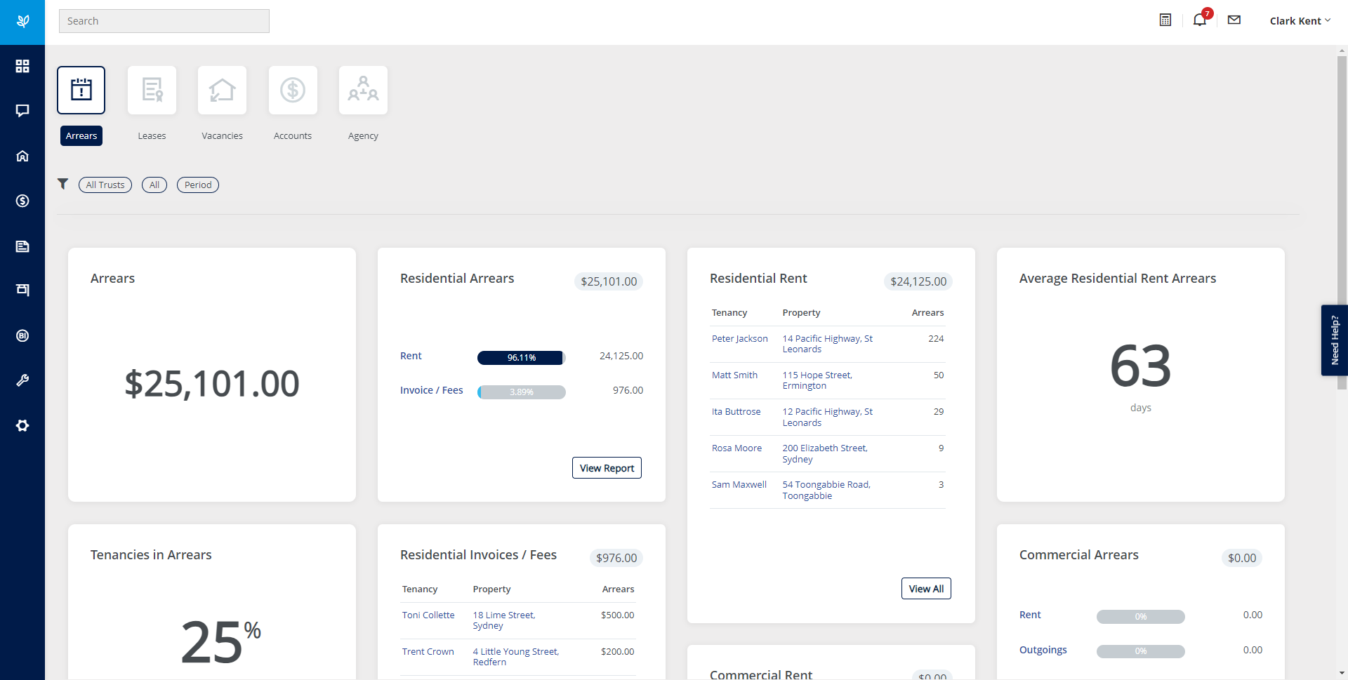Open the Leases dashboard icon
Screen dimensions: 1348x680
[x=152, y=90]
